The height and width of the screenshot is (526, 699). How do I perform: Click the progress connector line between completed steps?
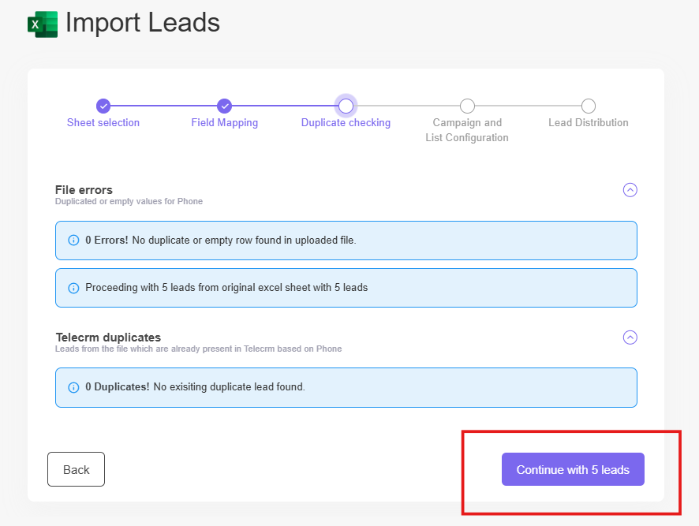[x=164, y=106]
